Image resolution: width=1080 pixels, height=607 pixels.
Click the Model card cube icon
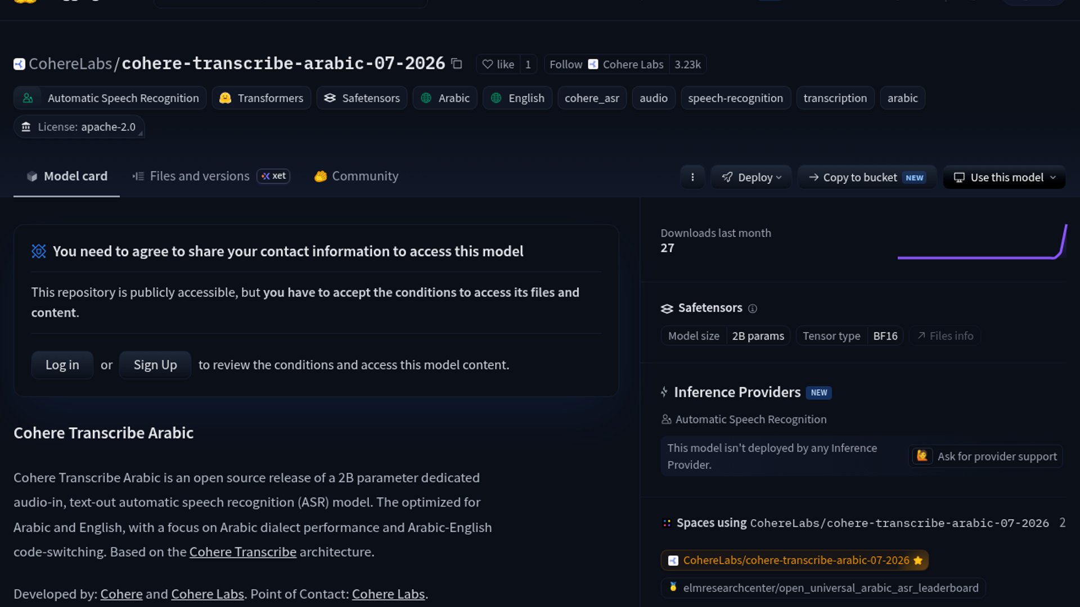tap(32, 176)
